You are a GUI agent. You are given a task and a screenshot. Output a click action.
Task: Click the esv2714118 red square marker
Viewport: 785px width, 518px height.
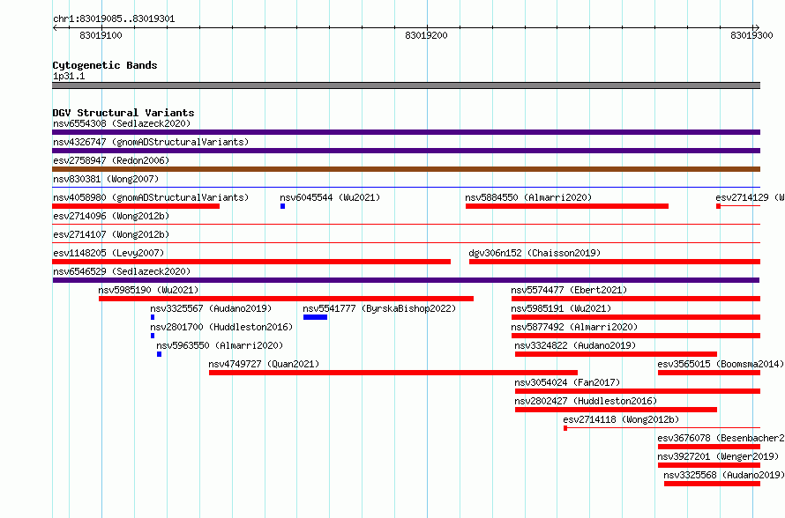[565, 428]
